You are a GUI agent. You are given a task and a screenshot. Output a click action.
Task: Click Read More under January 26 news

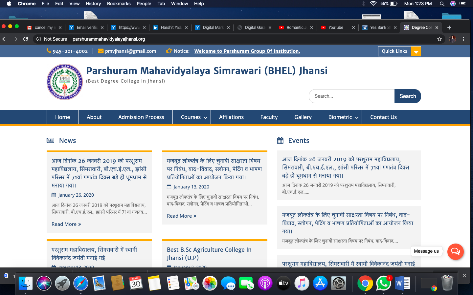66,224
